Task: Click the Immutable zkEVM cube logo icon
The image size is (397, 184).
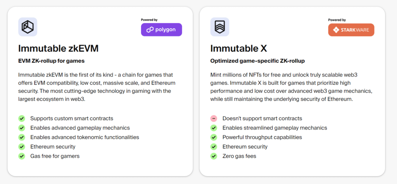Action: [x=28, y=27]
